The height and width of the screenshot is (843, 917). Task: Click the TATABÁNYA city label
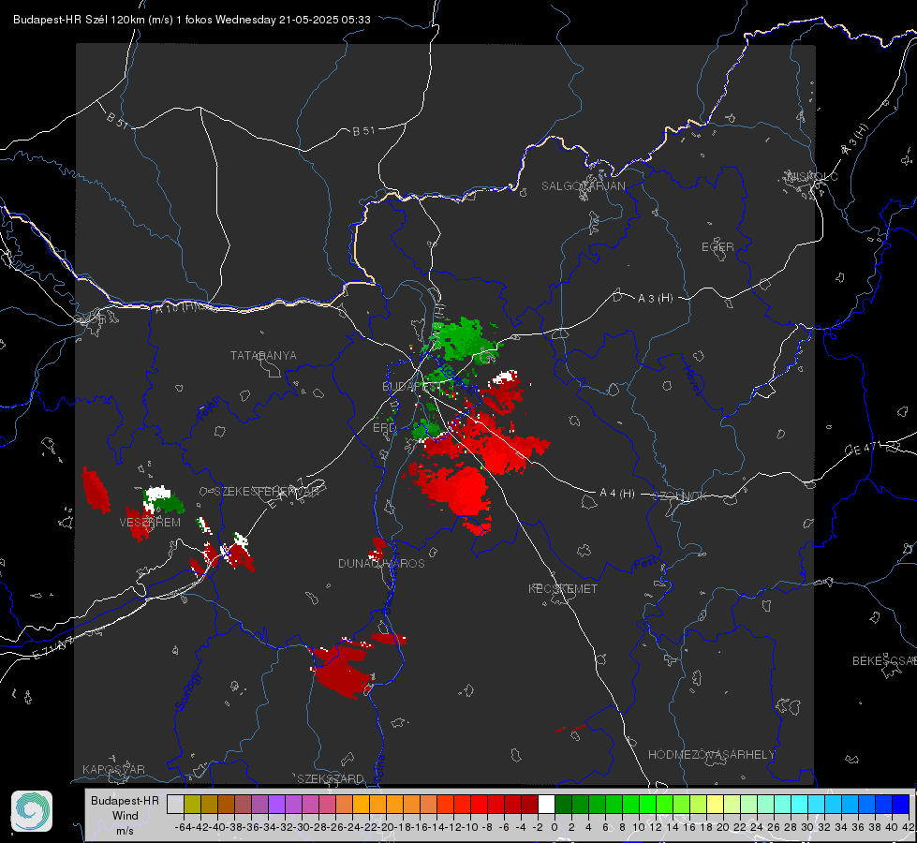coord(263,356)
